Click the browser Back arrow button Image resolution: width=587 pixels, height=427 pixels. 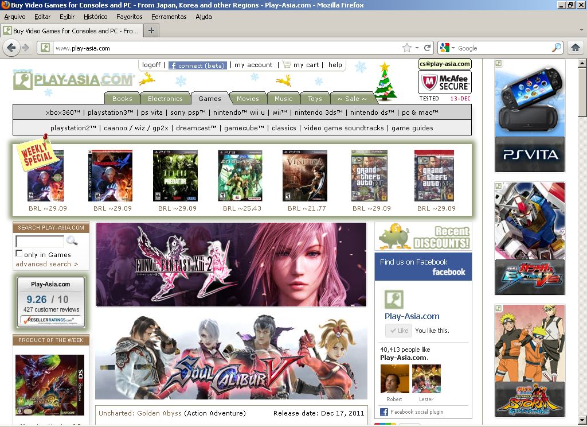coord(11,48)
